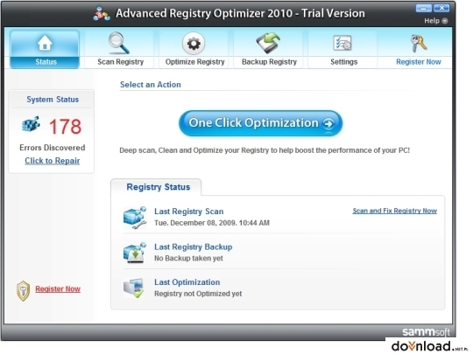Click the Last Optimization heading
Viewport: 473px width, 354px height.
187,282
